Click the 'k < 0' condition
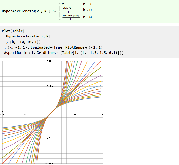 pyautogui.click(x=87, y=17)
